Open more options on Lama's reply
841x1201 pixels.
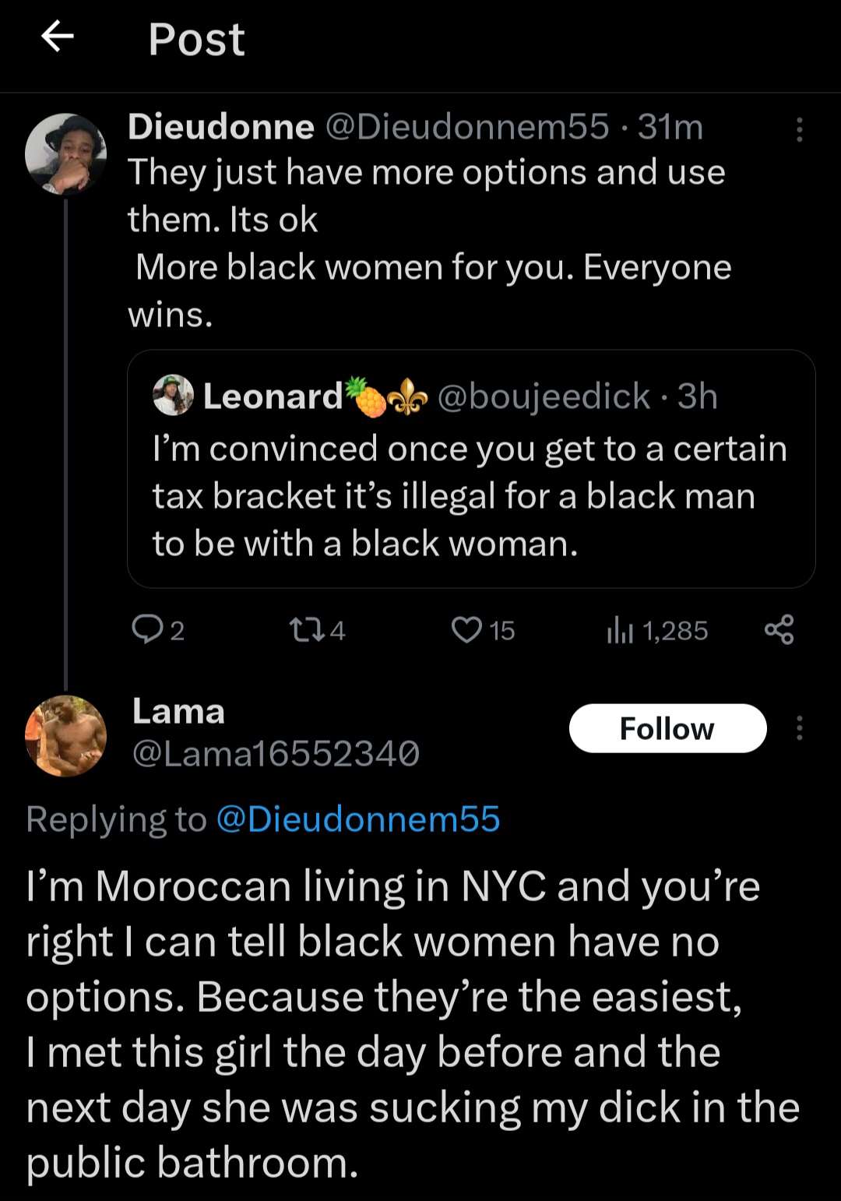[799, 728]
